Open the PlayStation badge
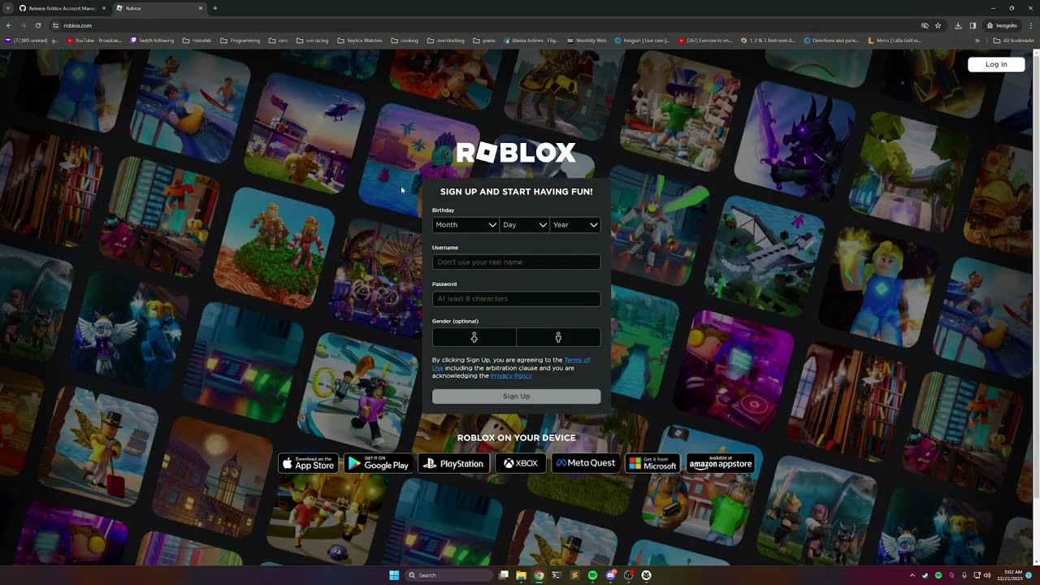The image size is (1040, 585). 453,463
